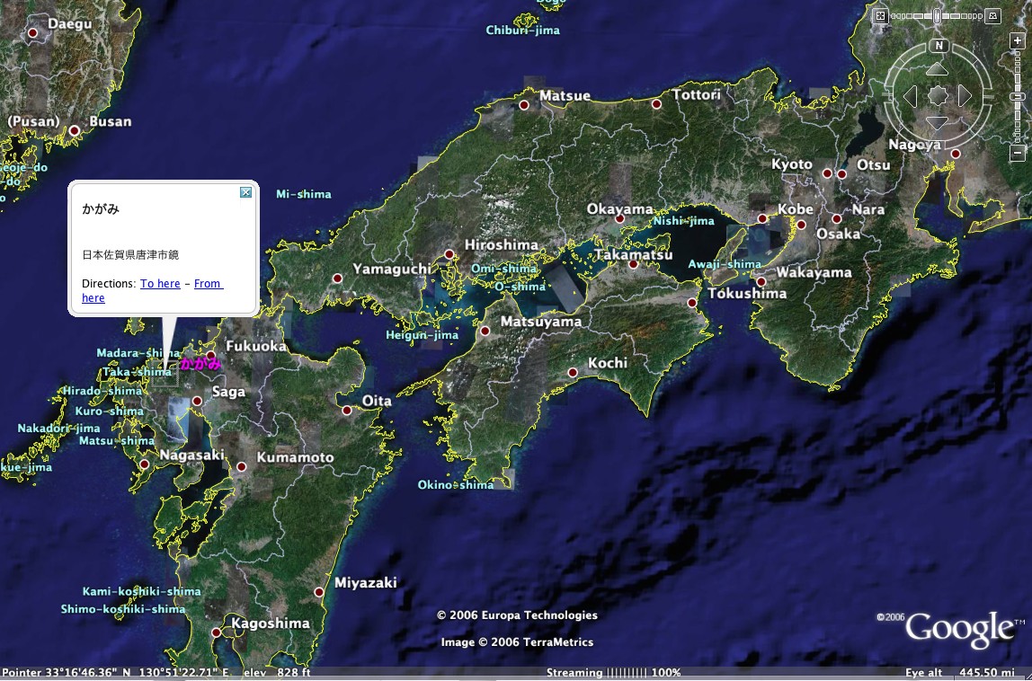Viewport: 1032px width, 681px height.
Task: Click the Kobe city marker dot
Action: tap(762, 218)
